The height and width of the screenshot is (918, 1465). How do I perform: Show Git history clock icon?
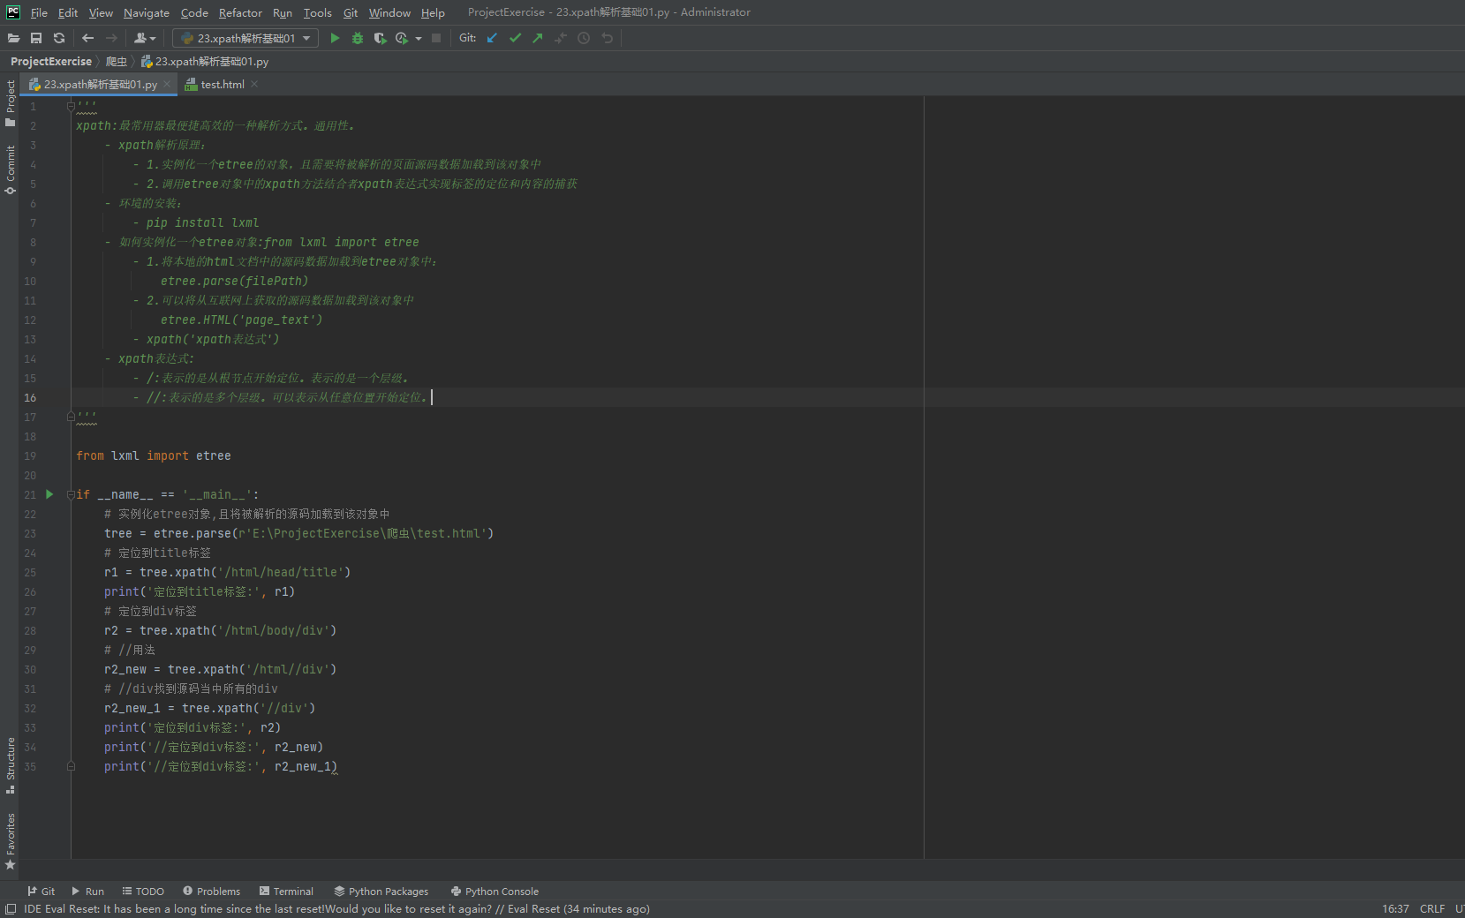[x=584, y=38]
